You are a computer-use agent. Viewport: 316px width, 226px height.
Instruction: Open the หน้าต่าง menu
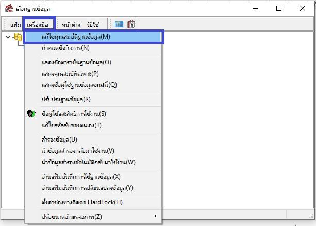(71, 24)
